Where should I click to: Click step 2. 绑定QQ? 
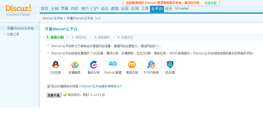click(79, 37)
